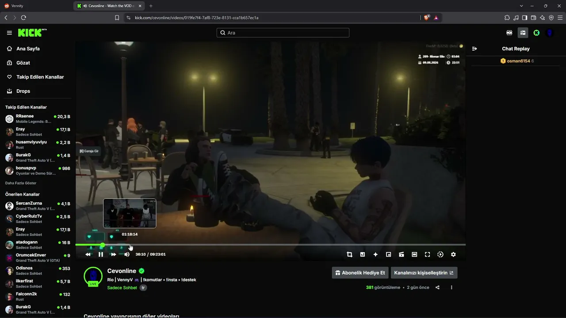566x318 pixels.
Task: Collapse the Chat Replay panel
Action: point(474,49)
